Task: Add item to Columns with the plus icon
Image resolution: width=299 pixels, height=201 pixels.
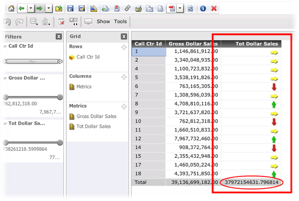Action: pyautogui.click(x=124, y=77)
